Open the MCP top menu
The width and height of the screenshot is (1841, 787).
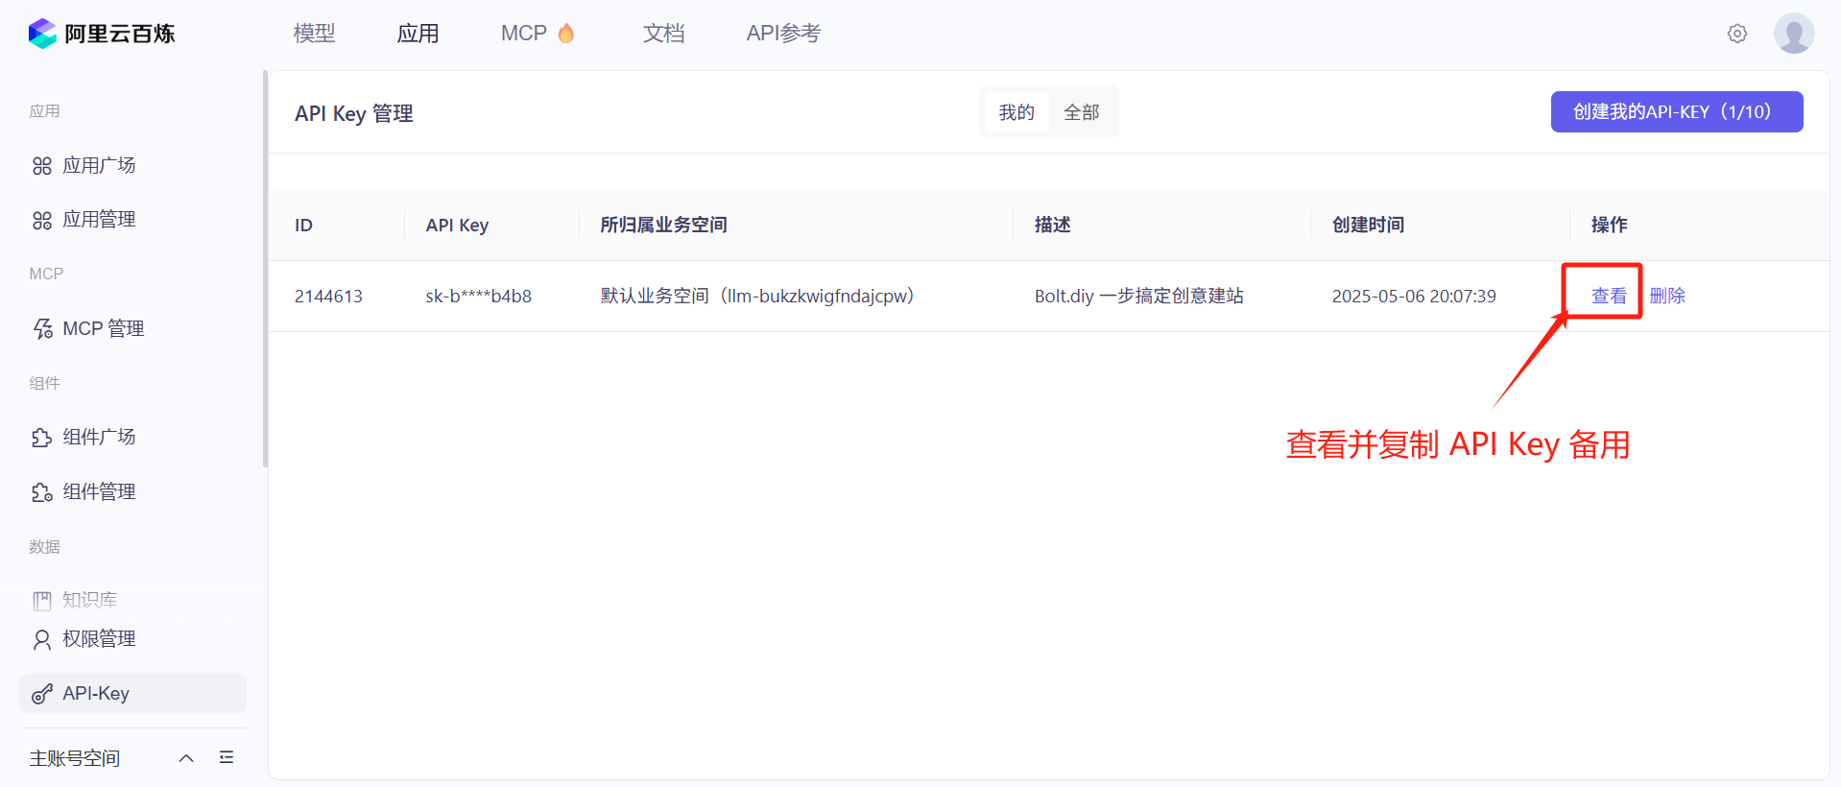537,34
